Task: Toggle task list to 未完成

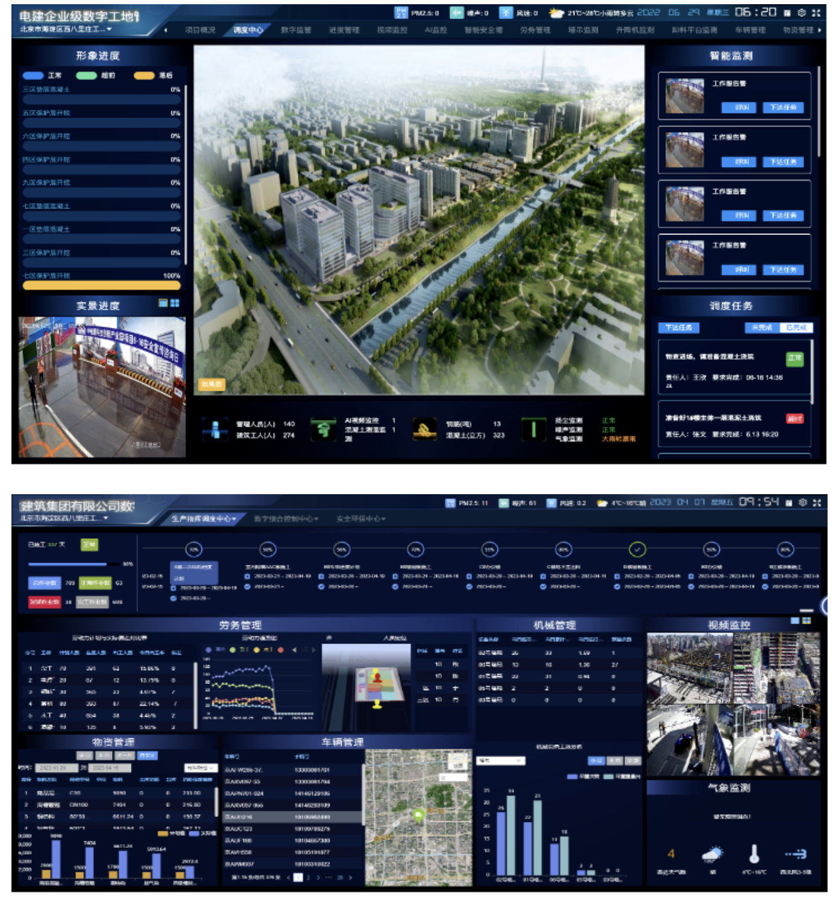Action: [x=762, y=328]
